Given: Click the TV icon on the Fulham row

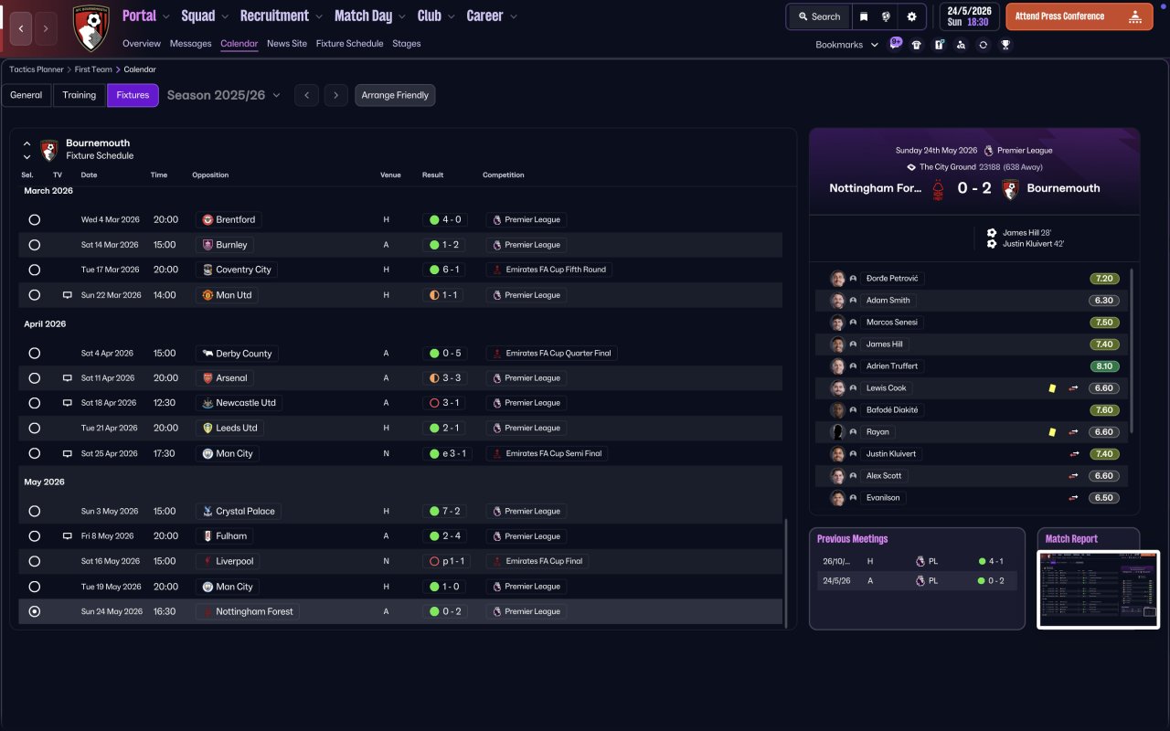Looking at the screenshot, I should [67, 536].
